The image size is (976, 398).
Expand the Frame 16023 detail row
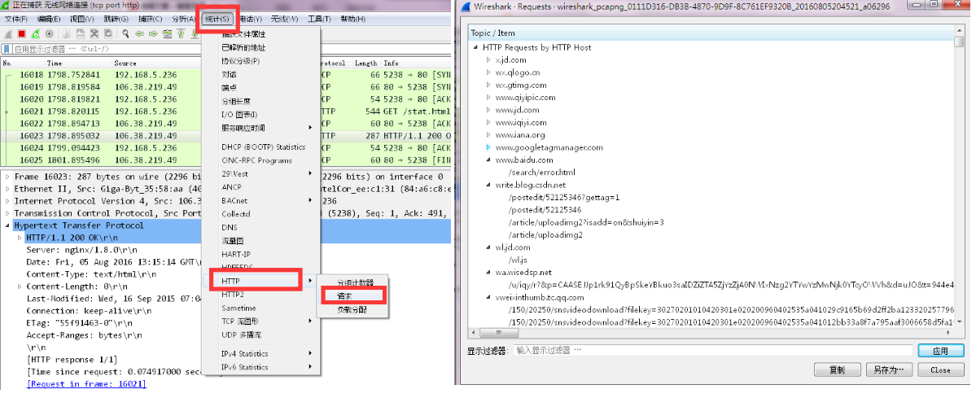coord(7,177)
